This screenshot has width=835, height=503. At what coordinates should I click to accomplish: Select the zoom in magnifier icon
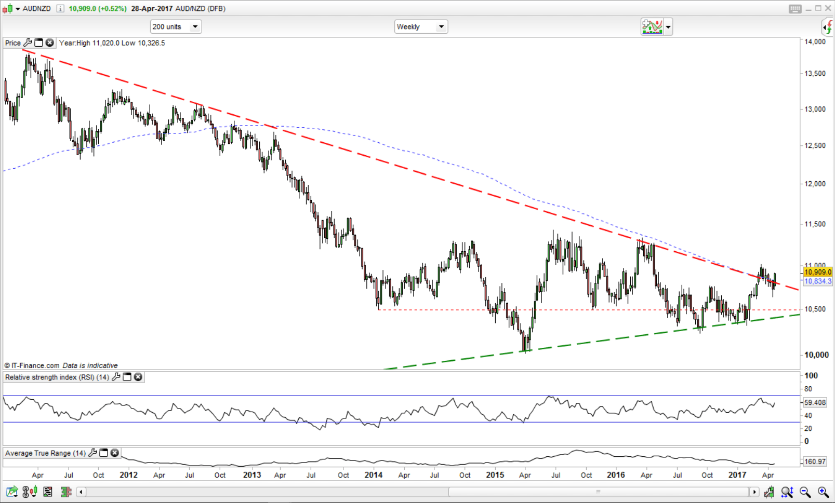tap(822, 492)
